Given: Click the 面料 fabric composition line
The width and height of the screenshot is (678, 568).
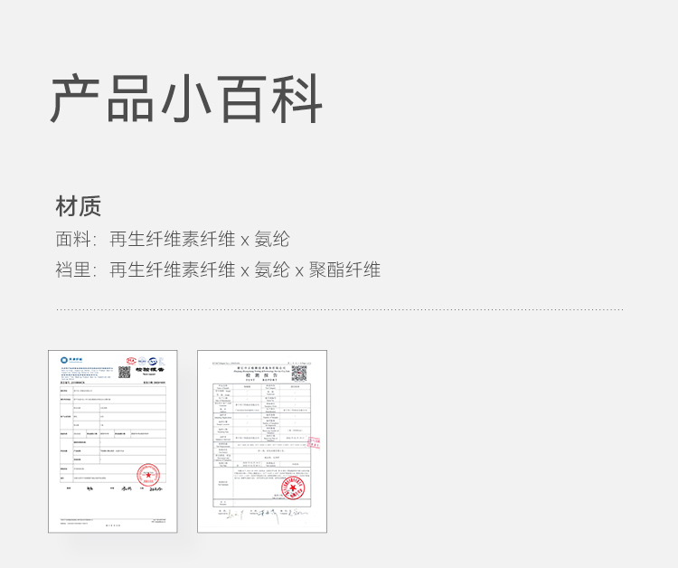Looking at the screenshot, I should click(173, 239).
